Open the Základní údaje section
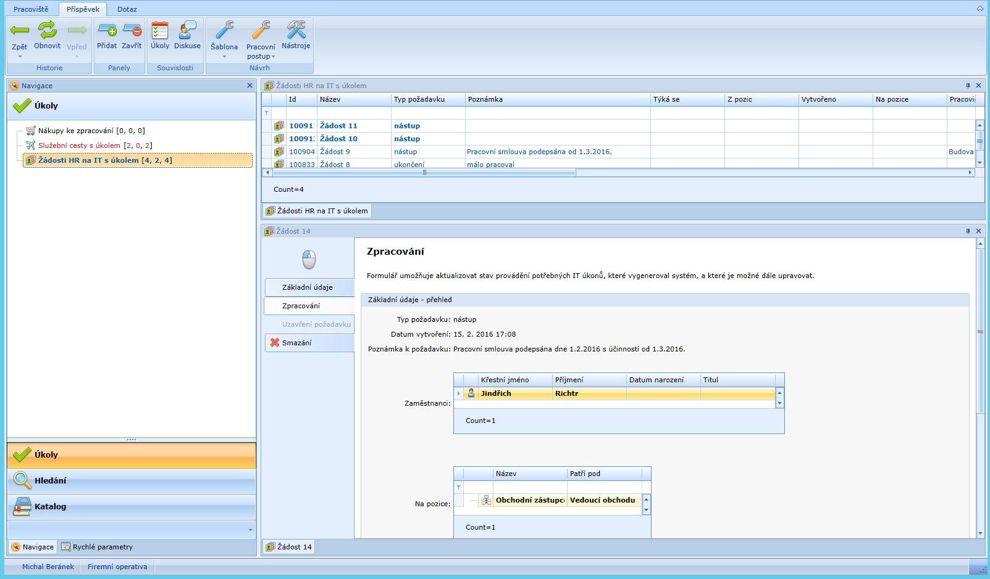This screenshot has height=579, width=990. pos(307,287)
